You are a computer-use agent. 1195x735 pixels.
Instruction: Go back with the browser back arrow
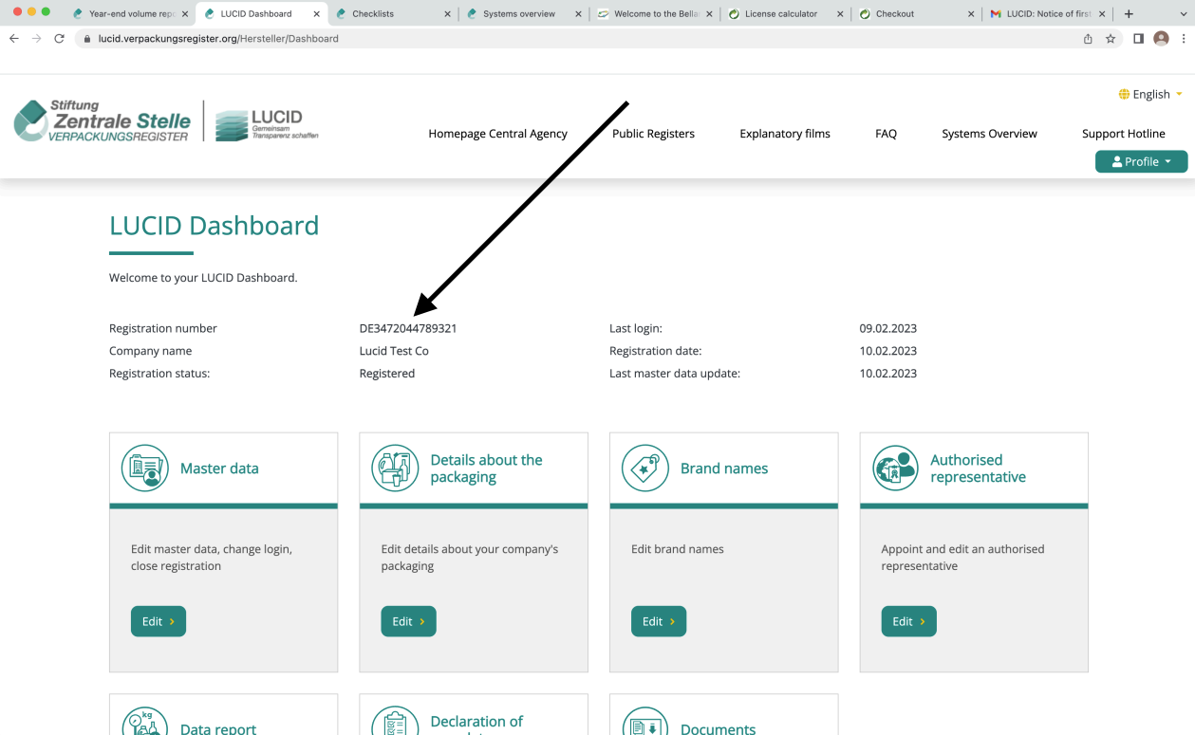pyautogui.click(x=13, y=39)
